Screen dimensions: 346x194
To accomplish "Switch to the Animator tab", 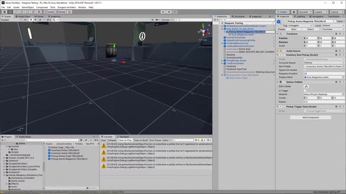I will [123, 137].
